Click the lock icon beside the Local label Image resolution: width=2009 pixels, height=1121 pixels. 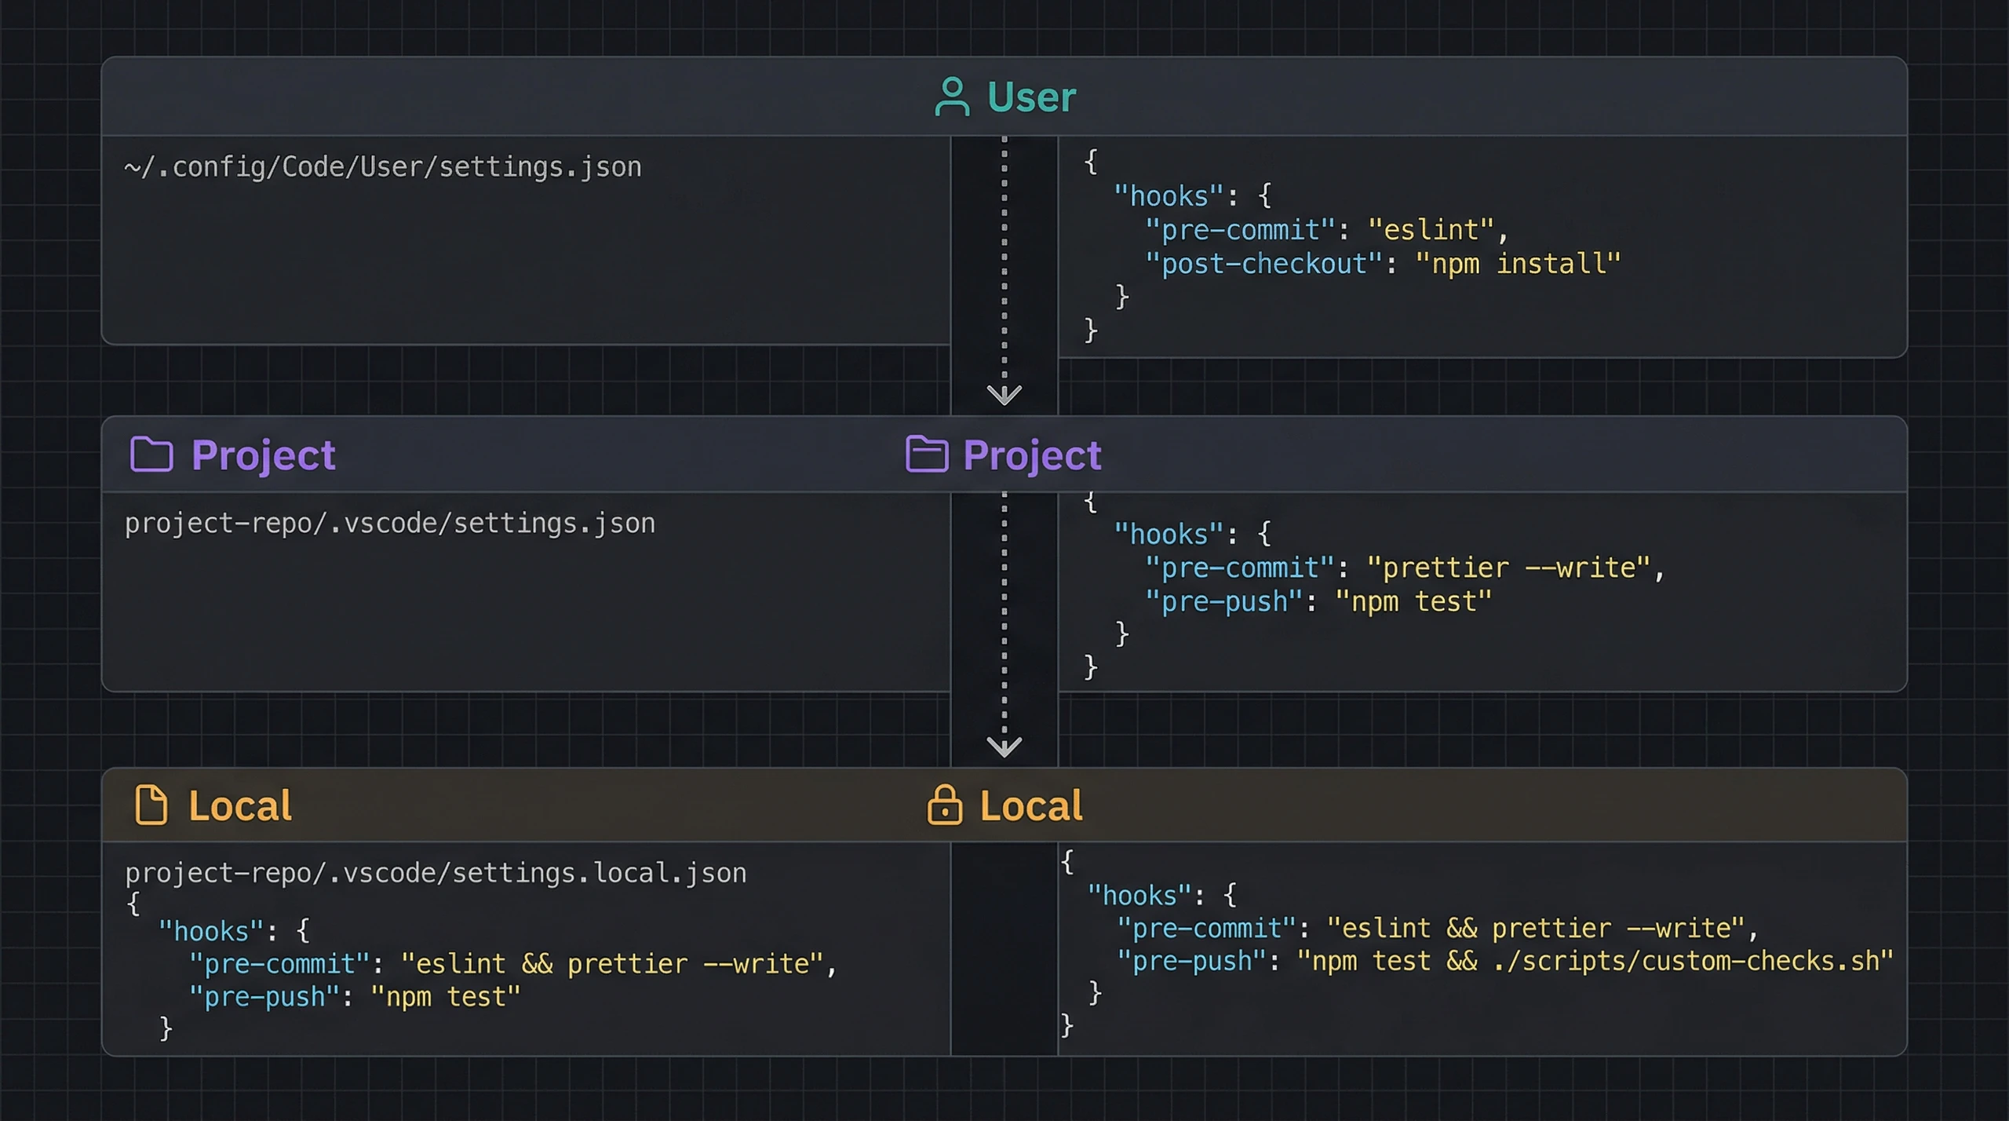[x=944, y=805]
